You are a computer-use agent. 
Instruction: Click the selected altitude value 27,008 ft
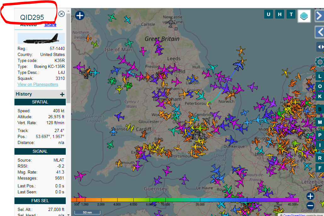pyautogui.click(x=56, y=210)
